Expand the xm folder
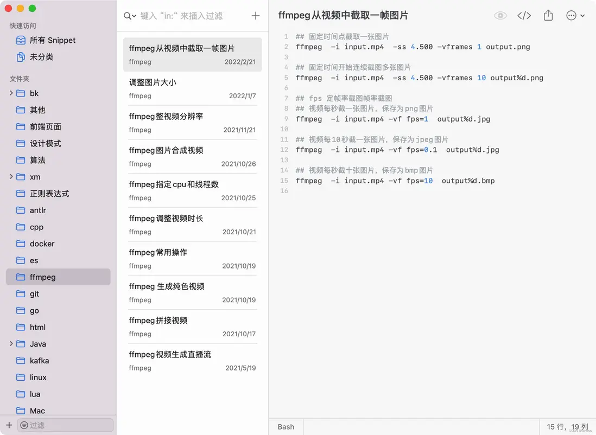596x435 pixels. [11, 177]
